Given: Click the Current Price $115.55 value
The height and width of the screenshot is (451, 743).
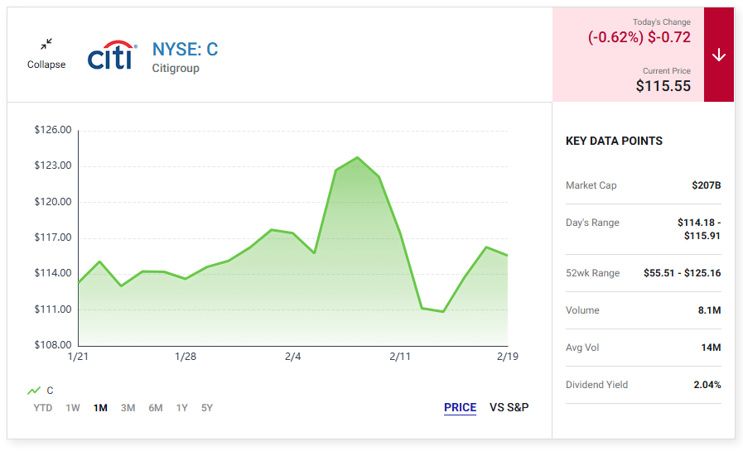Looking at the screenshot, I should (663, 86).
